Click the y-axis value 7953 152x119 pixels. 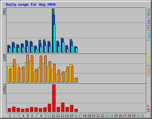(x=4, y=12)
